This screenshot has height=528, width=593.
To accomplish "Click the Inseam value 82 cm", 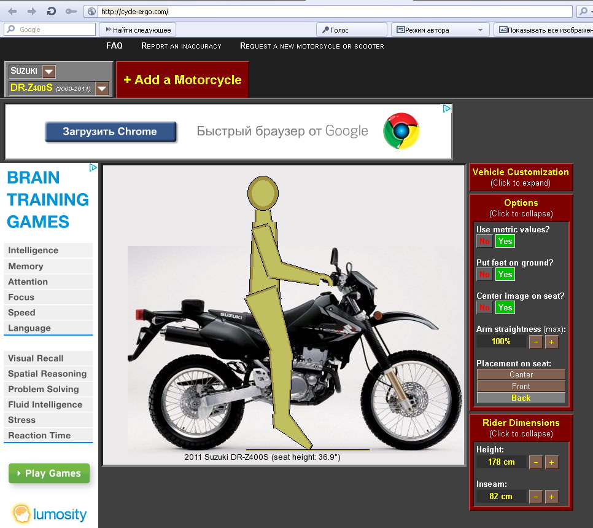I will coord(501,496).
